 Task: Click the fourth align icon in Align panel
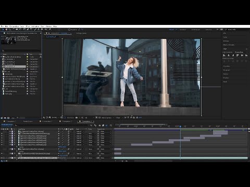pos(238,56)
